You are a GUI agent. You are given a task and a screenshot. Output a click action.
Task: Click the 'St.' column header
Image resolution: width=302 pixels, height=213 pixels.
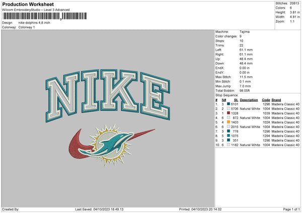tap(236, 100)
